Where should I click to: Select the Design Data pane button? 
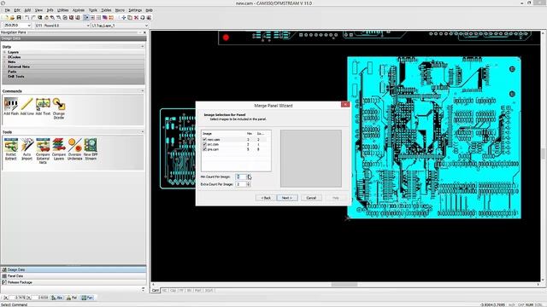74,269
